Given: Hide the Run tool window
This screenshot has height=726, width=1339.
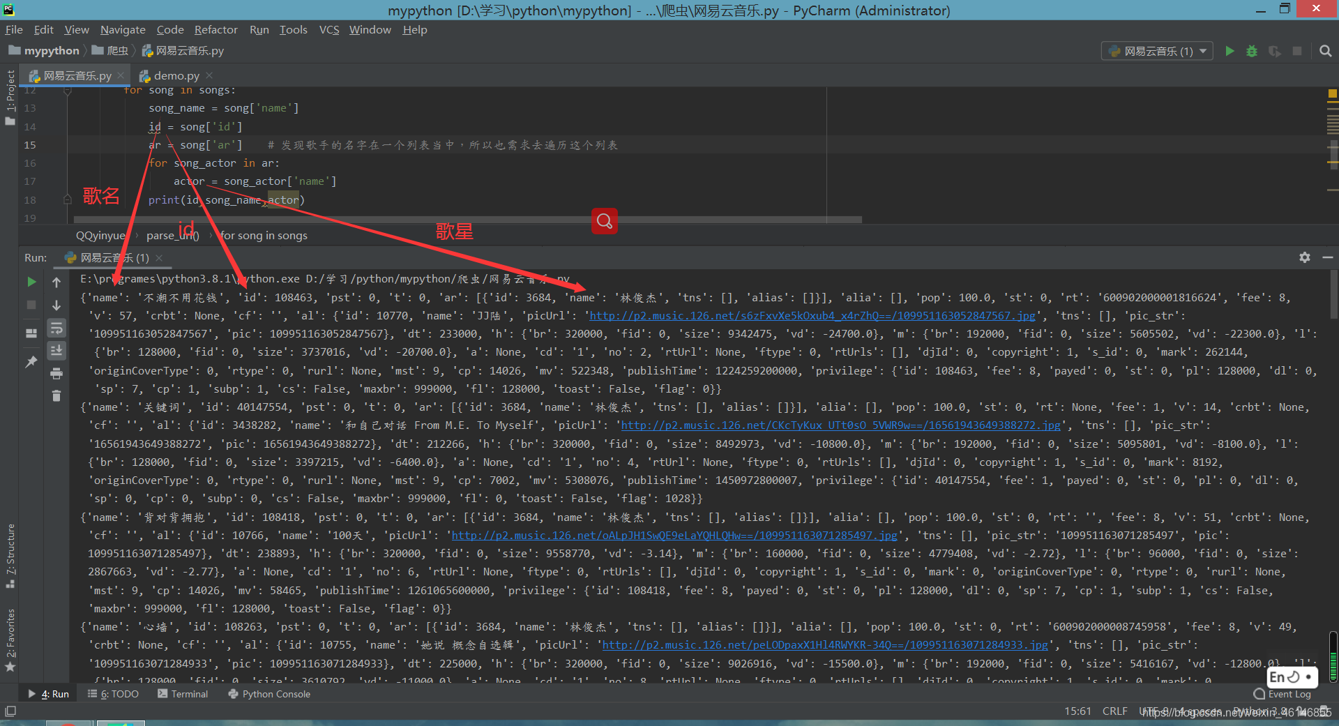Looking at the screenshot, I should (x=1328, y=257).
